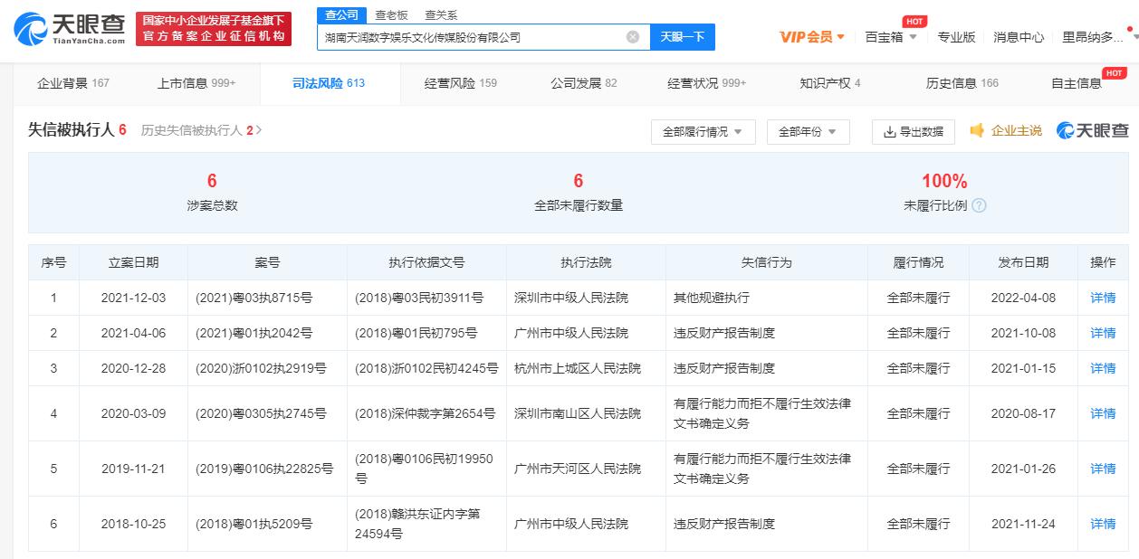Screen dimensions: 1139x559
Task: Select the 司法风险 tab
Action: click(x=329, y=83)
